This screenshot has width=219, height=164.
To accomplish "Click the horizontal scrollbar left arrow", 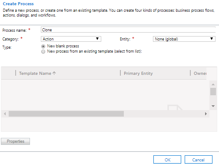I will (5, 114).
